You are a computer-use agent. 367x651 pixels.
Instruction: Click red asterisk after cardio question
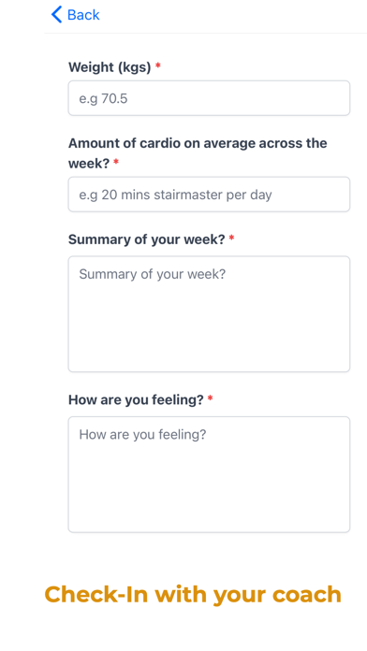(116, 162)
